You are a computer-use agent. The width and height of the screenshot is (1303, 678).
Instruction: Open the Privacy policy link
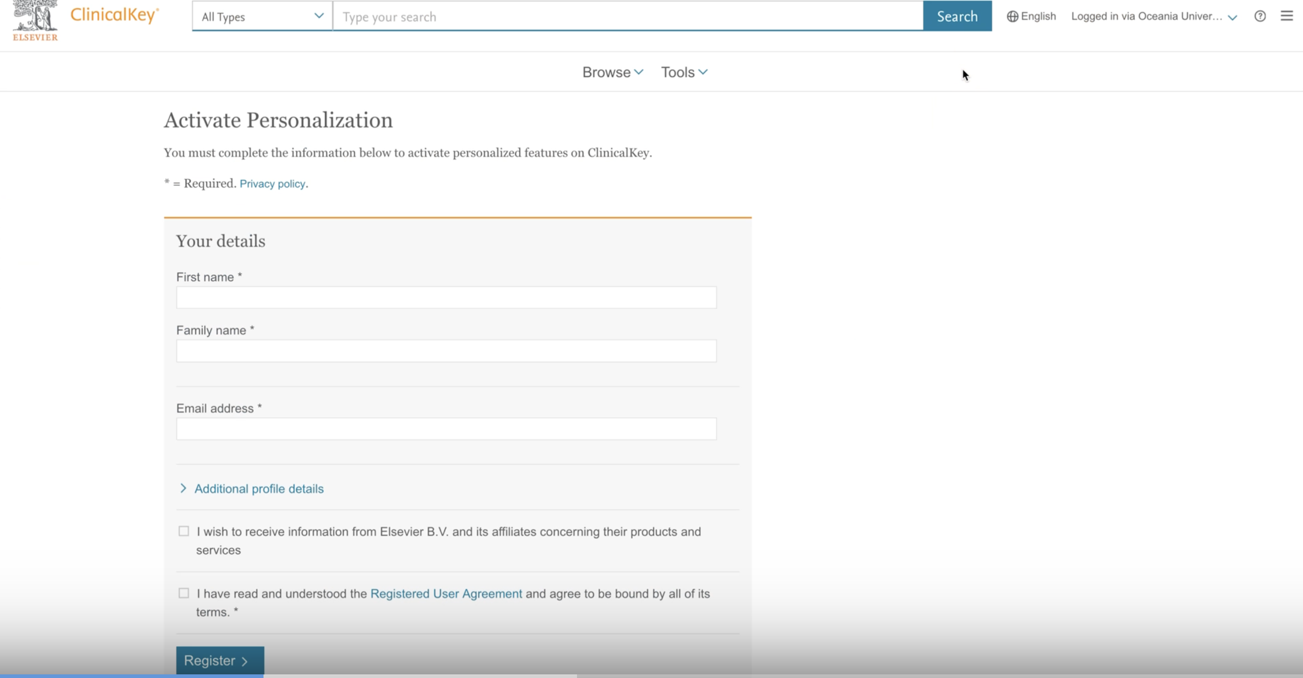click(x=272, y=184)
